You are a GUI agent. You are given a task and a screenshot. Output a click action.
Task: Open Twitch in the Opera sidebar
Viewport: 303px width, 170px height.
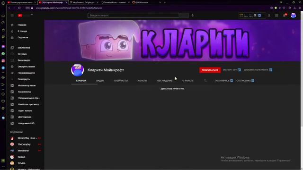(3, 37)
